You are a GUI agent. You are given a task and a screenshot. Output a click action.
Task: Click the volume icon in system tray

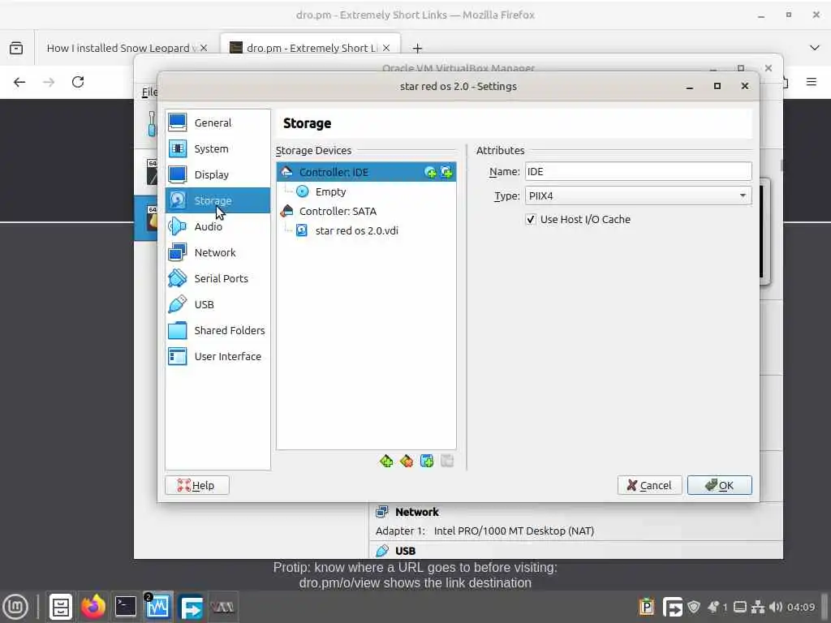click(x=775, y=607)
